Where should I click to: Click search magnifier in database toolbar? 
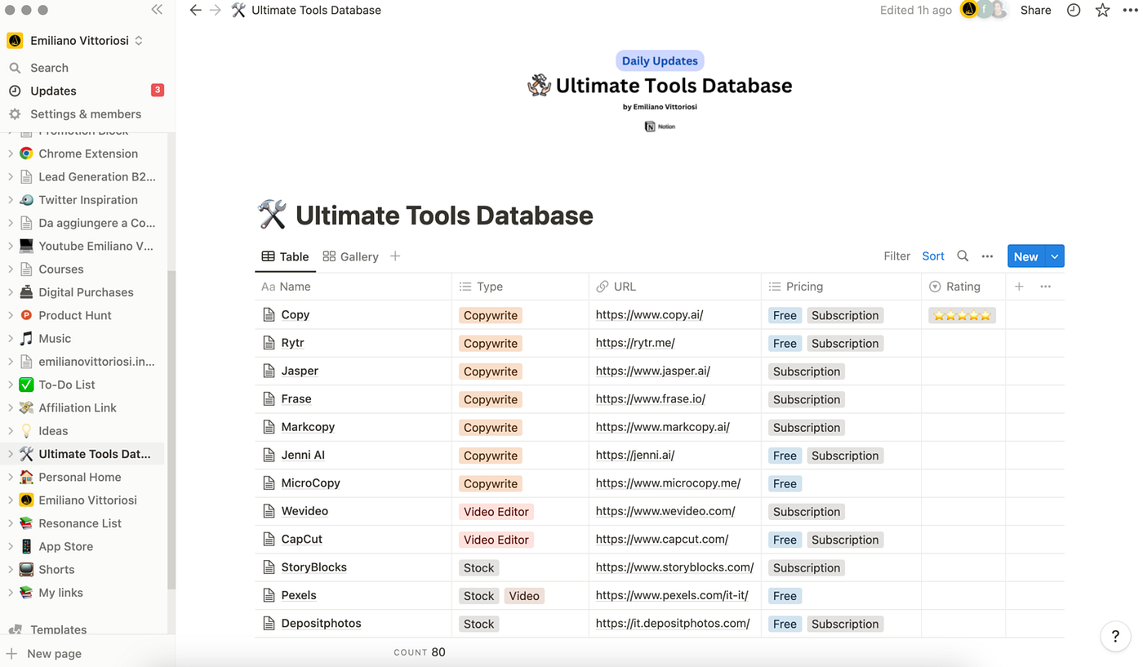963,256
